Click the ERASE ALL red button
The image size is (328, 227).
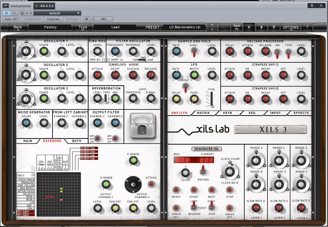point(176,208)
